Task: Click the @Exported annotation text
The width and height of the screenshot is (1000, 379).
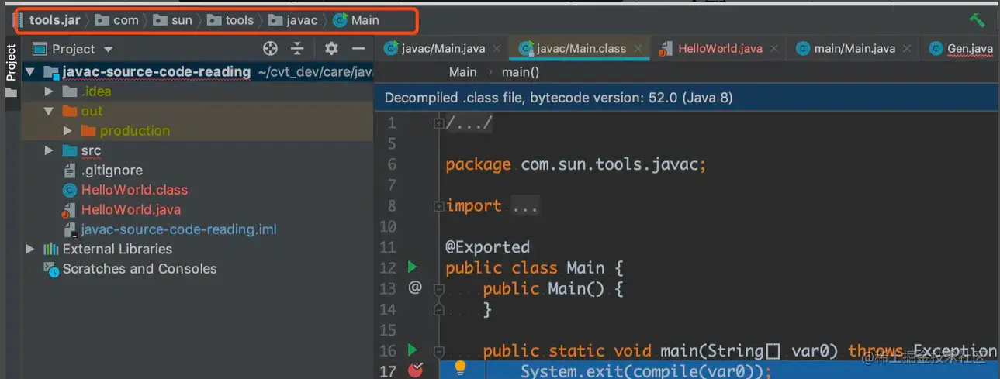Action: click(x=487, y=247)
